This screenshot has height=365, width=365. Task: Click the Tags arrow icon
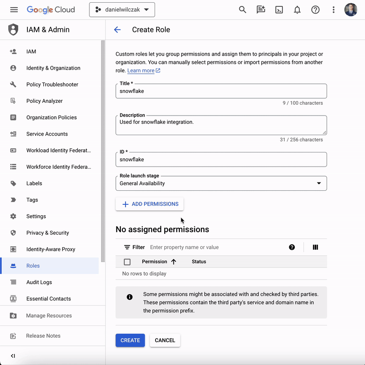(x=13, y=200)
